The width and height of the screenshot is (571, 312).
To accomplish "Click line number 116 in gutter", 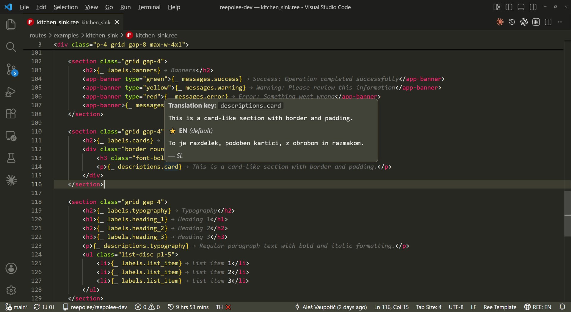I will coord(36,184).
